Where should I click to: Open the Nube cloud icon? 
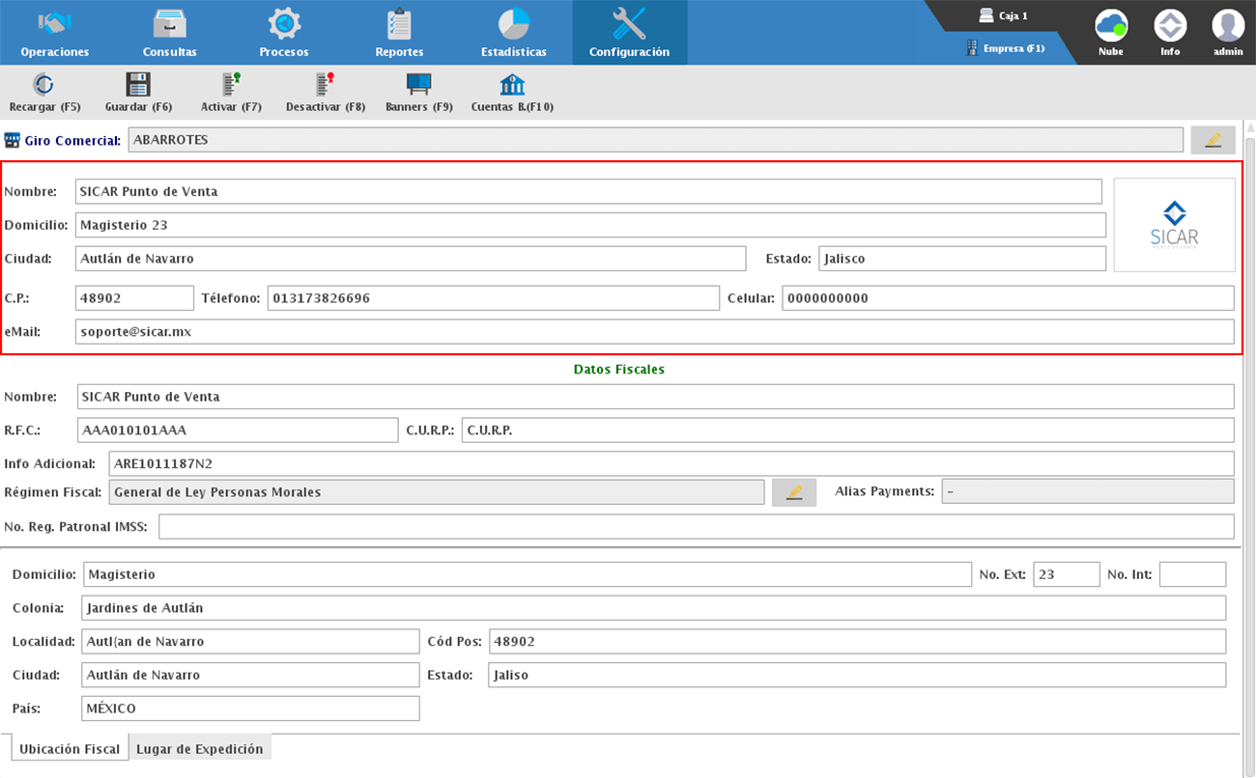point(1111,26)
